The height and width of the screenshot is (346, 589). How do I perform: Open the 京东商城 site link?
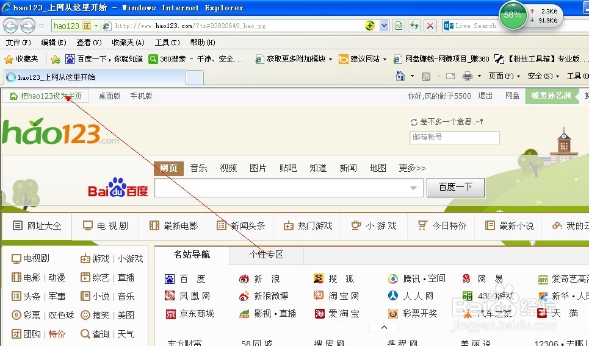[190, 313]
